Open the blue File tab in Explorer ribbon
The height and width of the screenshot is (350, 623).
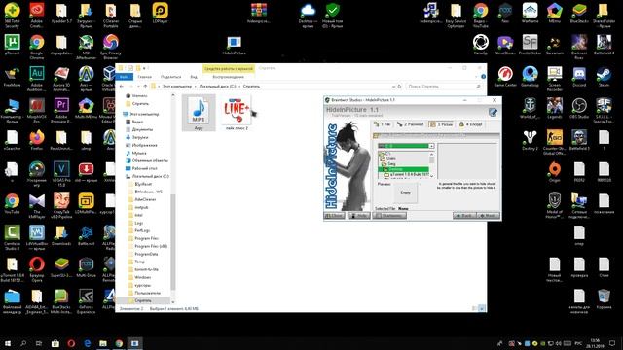[124, 77]
